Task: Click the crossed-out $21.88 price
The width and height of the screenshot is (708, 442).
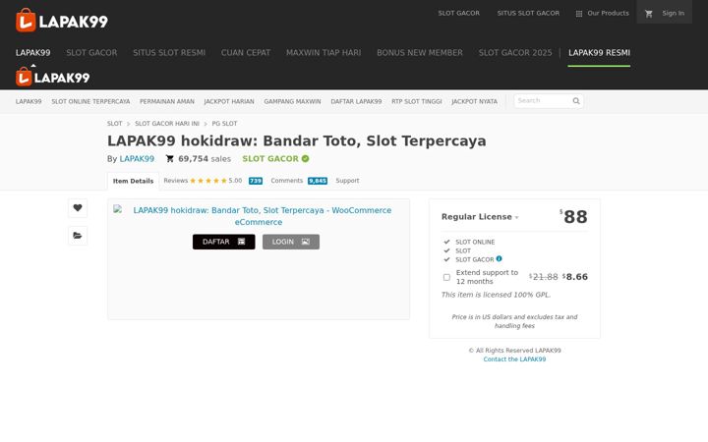Action: tap(544, 277)
